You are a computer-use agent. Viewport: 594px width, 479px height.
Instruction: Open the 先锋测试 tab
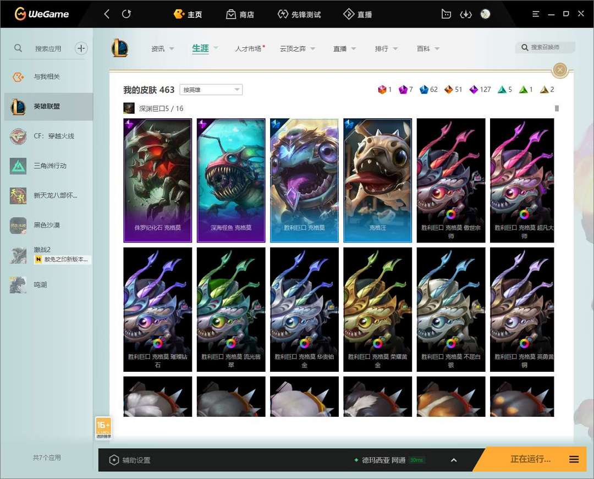299,14
